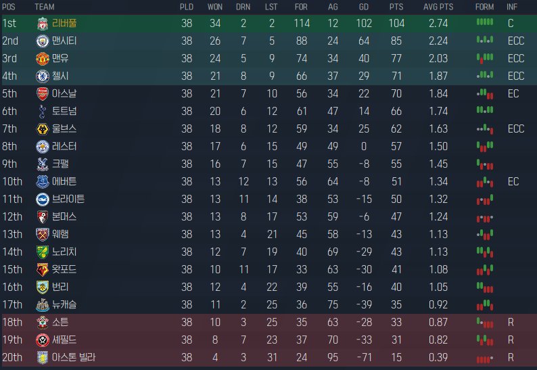The height and width of the screenshot is (370, 537).
Task: Sort table by PTS column header
Action: 396,7
